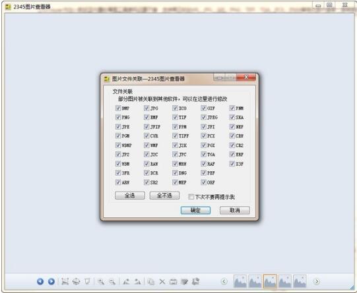
Task: Toggle the ORF checkbox
Action: pos(203,182)
